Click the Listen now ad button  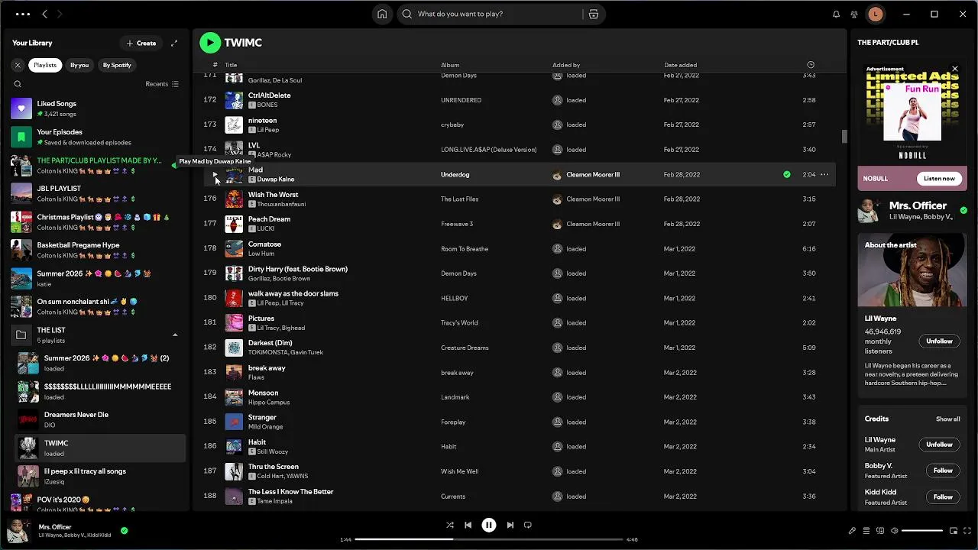[939, 179]
